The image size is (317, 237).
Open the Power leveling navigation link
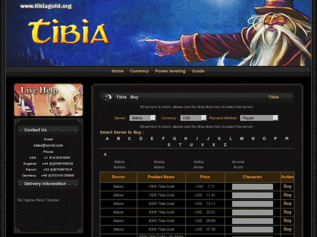point(170,71)
